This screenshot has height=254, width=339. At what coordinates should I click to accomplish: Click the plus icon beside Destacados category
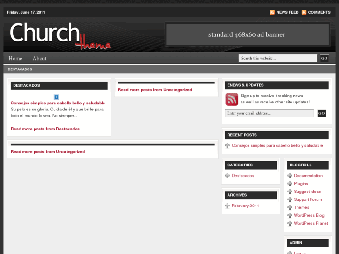click(x=228, y=176)
